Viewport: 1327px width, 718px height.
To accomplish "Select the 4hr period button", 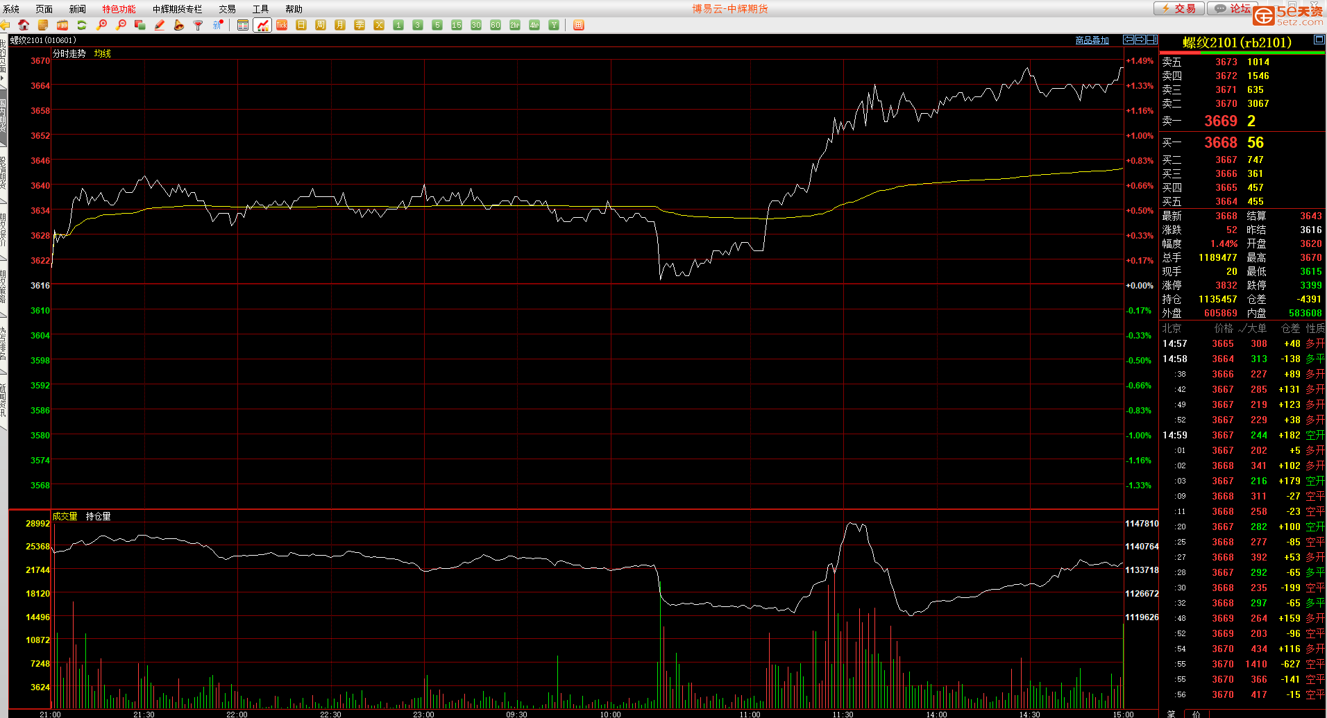I will coord(534,25).
